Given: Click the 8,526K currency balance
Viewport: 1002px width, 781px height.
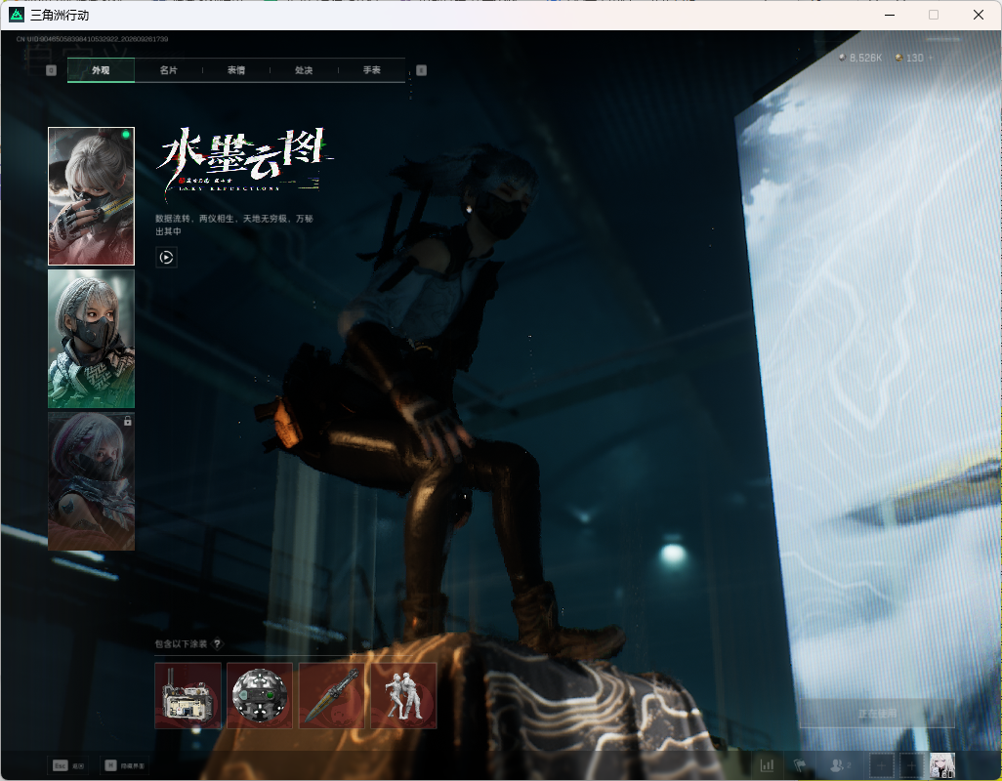Looking at the screenshot, I should click(x=860, y=58).
